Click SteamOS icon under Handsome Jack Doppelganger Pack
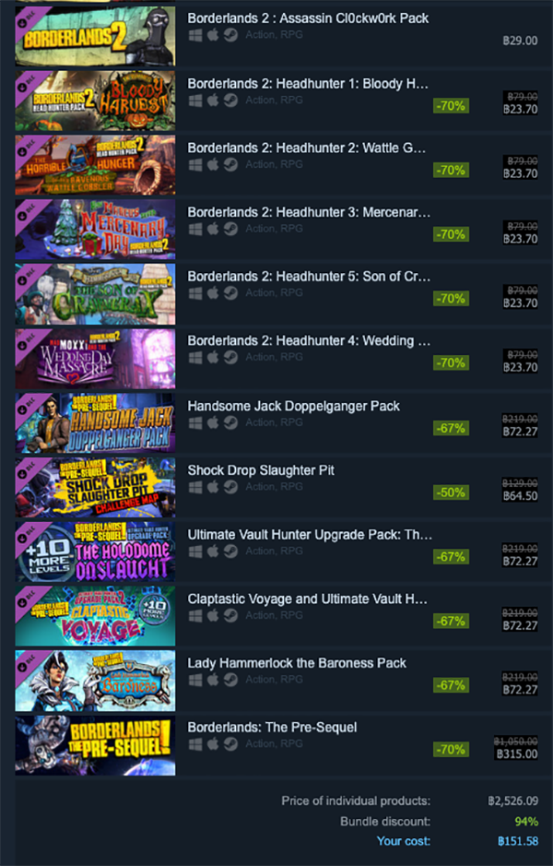Image resolution: width=553 pixels, height=866 pixels. [230, 423]
